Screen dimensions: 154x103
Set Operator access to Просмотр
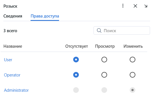[104, 75]
